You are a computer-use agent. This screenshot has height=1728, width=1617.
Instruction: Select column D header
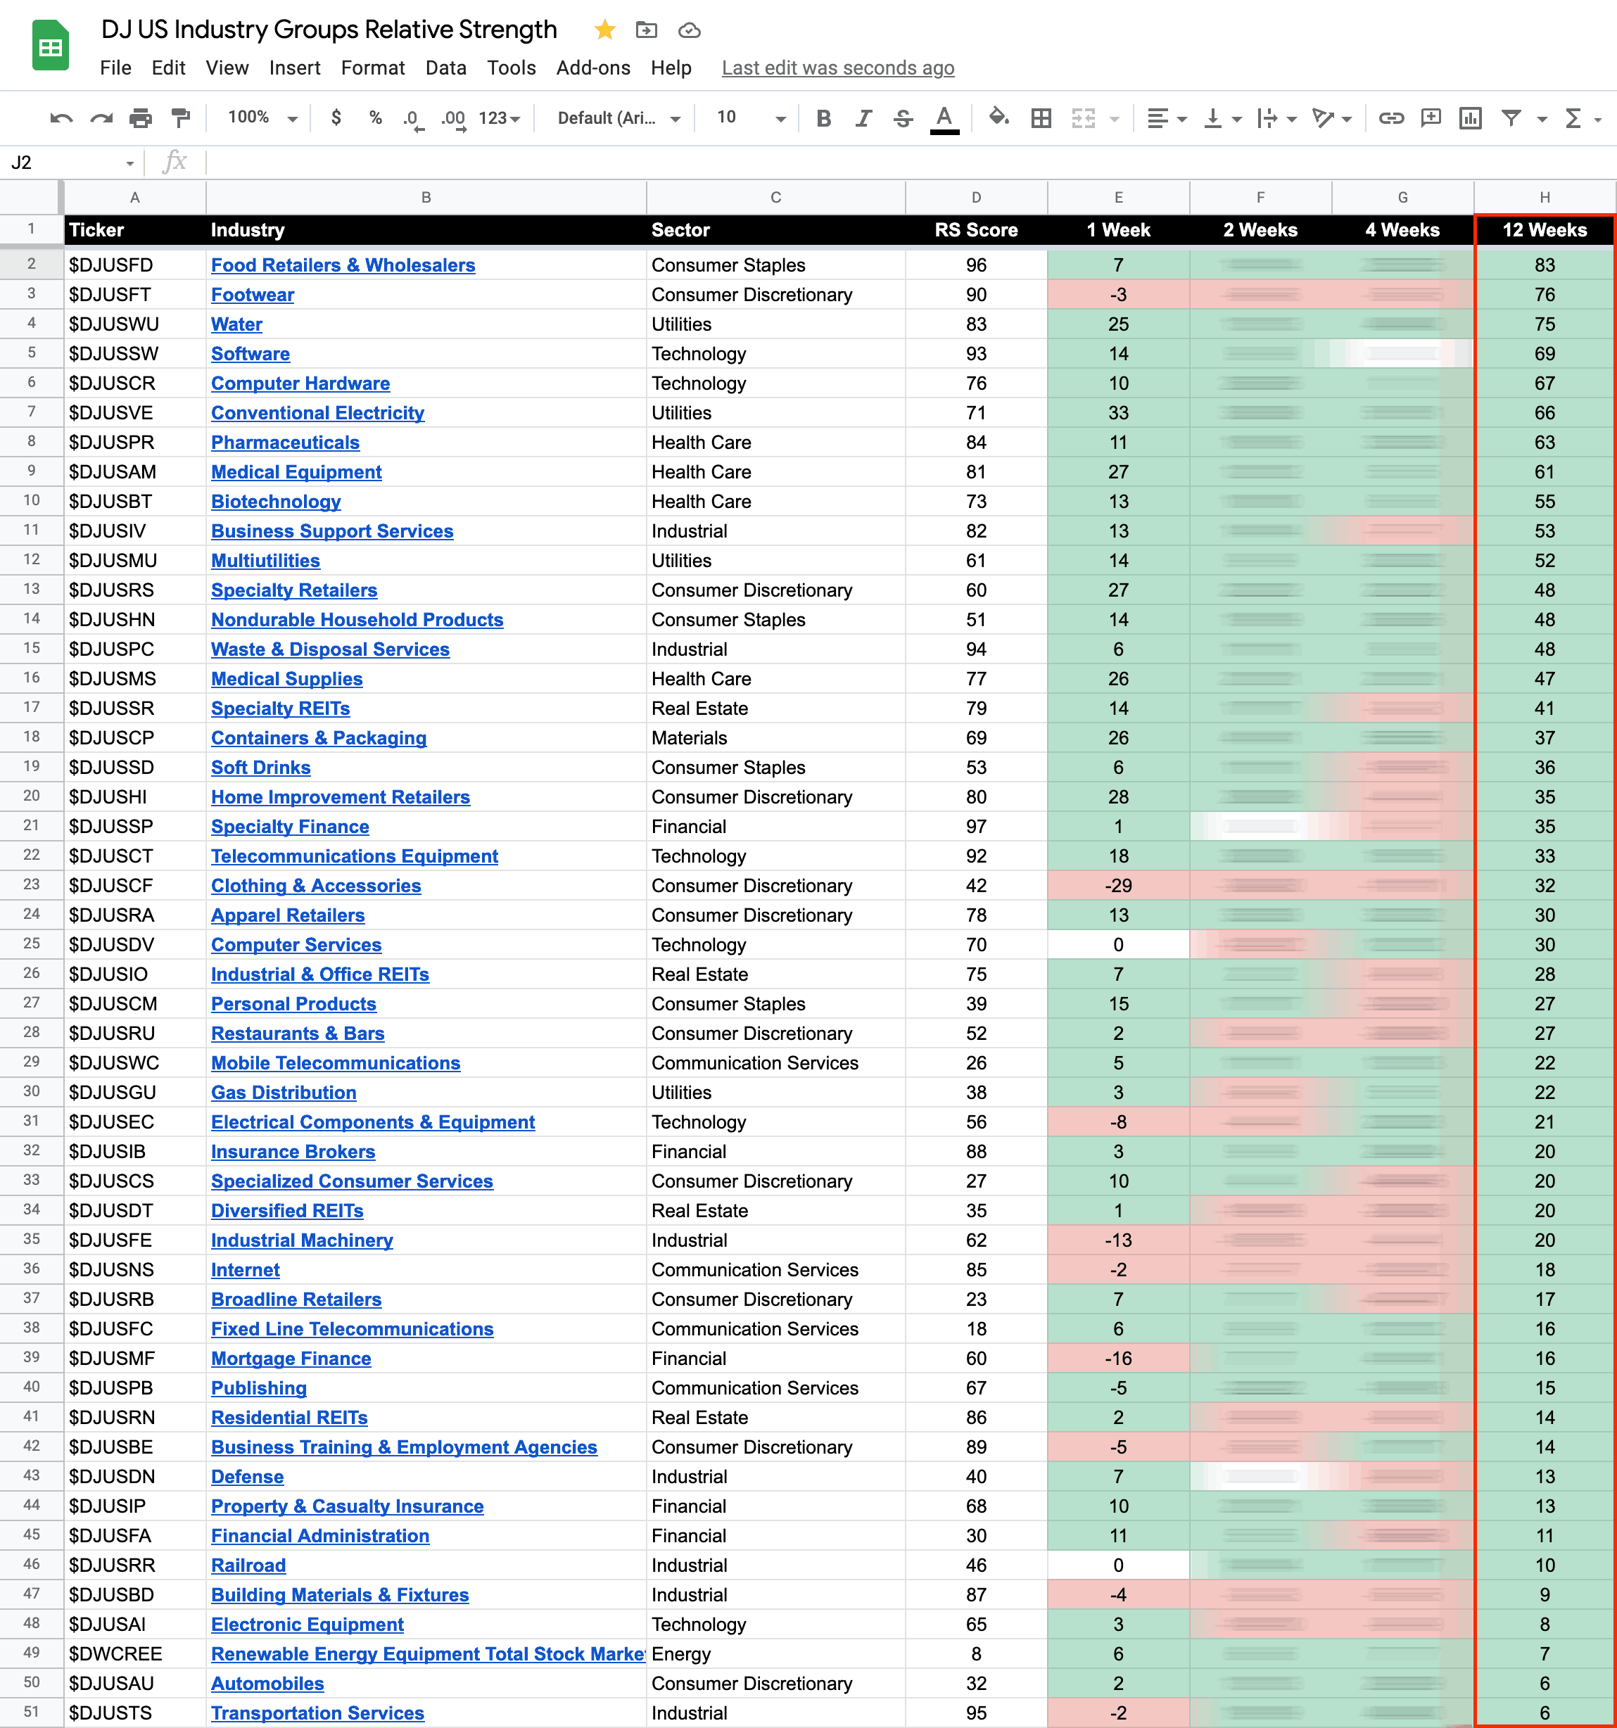pyautogui.click(x=976, y=197)
